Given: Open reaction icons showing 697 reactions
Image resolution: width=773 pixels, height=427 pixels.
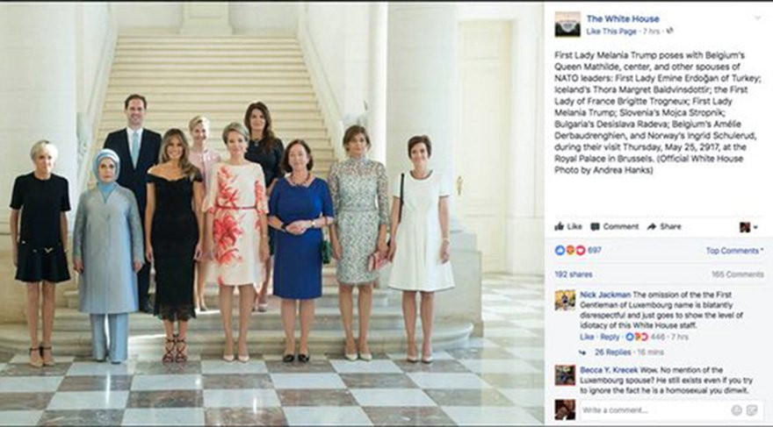Looking at the screenshot, I should point(570,251).
